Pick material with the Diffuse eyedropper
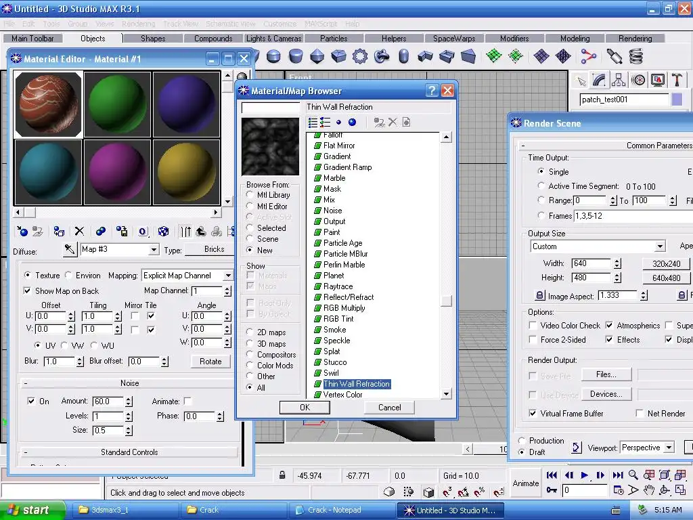This screenshot has height=520, width=693. (70, 249)
